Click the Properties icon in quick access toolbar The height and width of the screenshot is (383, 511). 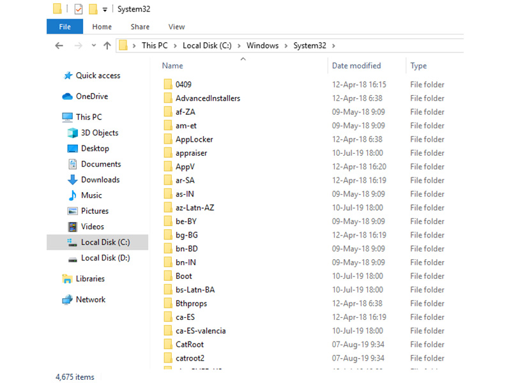[x=78, y=9]
